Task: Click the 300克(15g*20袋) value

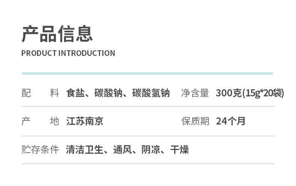Action: [250, 93]
